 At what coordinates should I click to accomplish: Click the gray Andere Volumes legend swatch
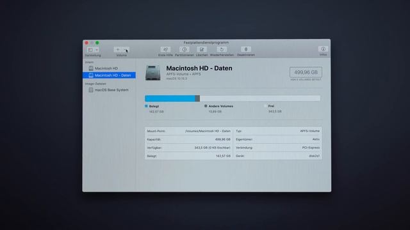(206, 106)
